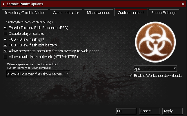187x116 pixels.
Task: Close the Zombie Panic! Options window
Action: point(183,4)
